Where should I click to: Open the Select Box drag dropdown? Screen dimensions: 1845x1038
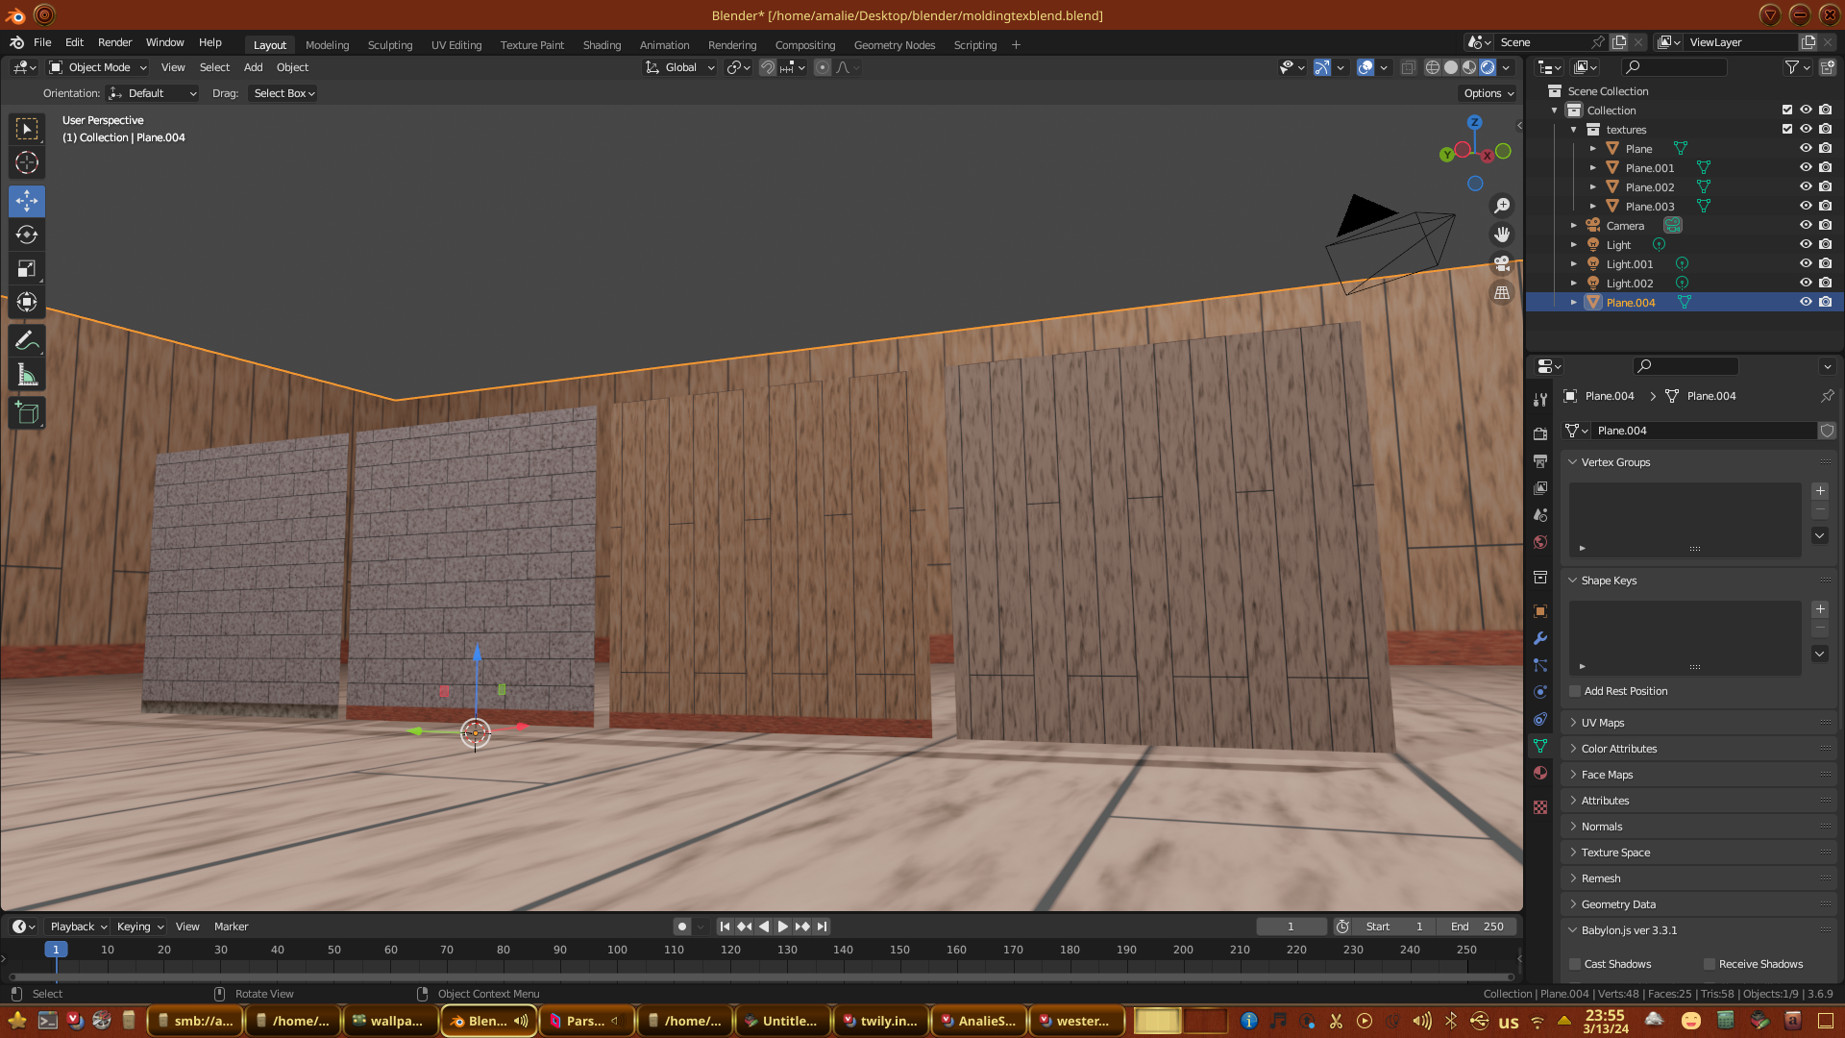[283, 93]
